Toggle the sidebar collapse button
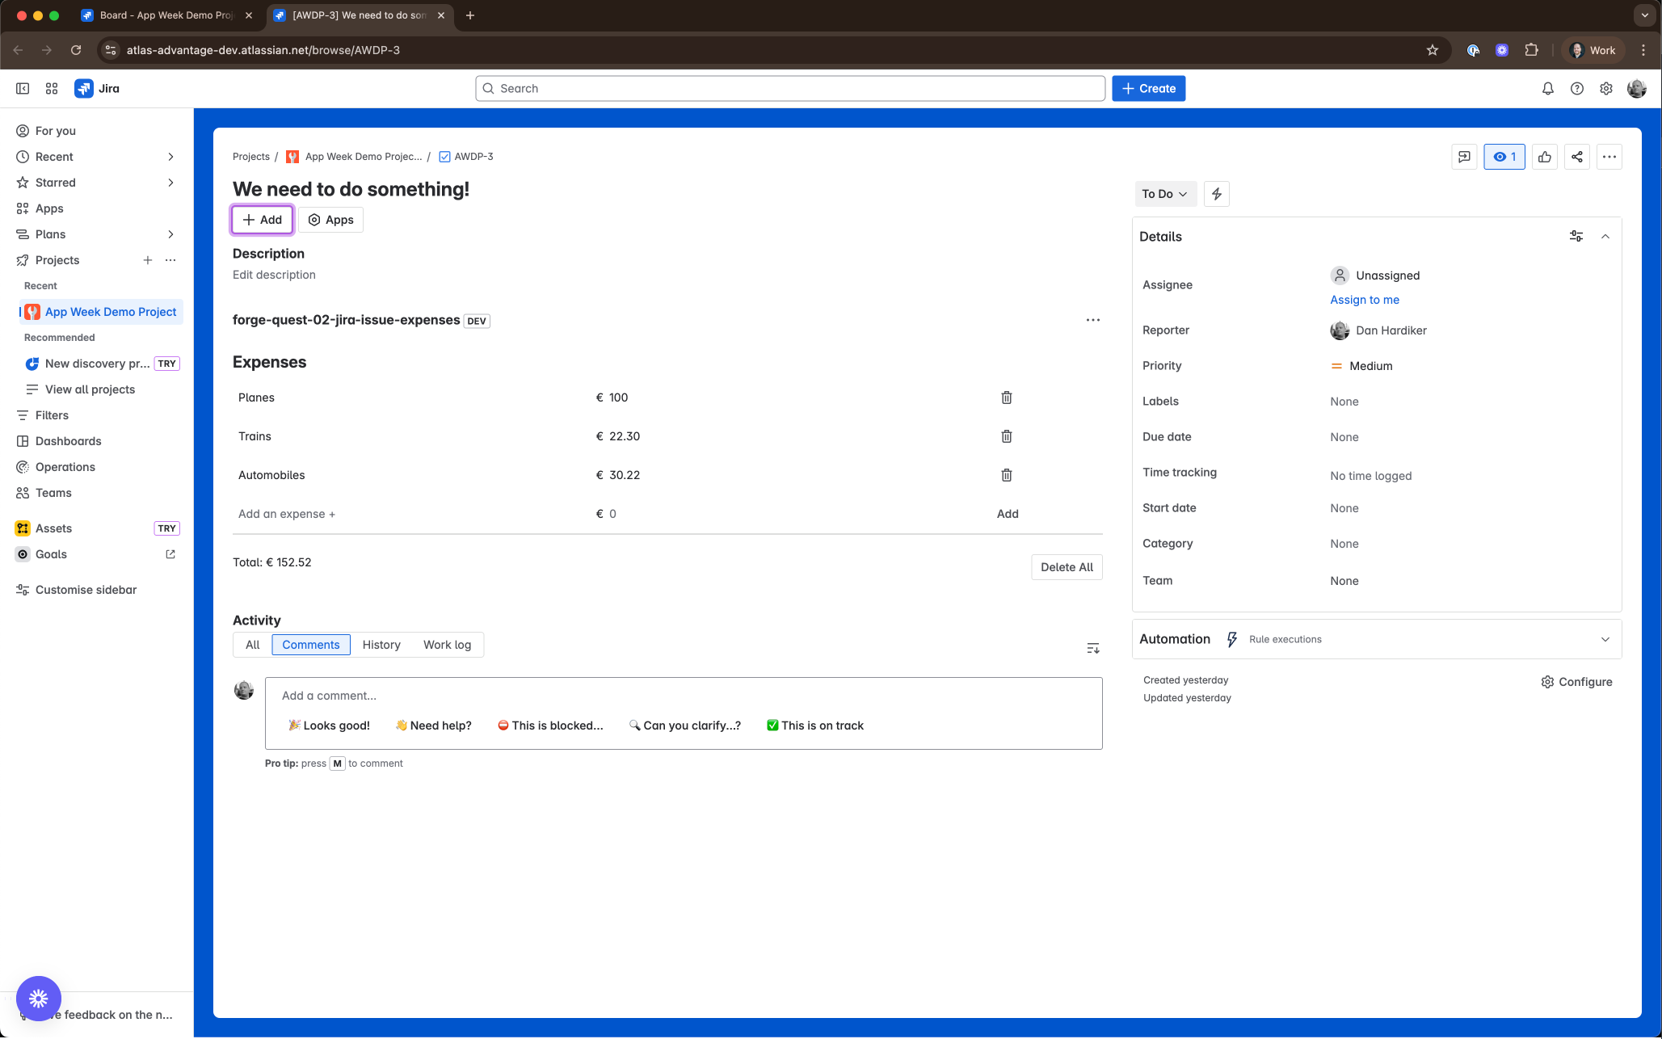This screenshot has width=1662, height=1039. [23, 89]
